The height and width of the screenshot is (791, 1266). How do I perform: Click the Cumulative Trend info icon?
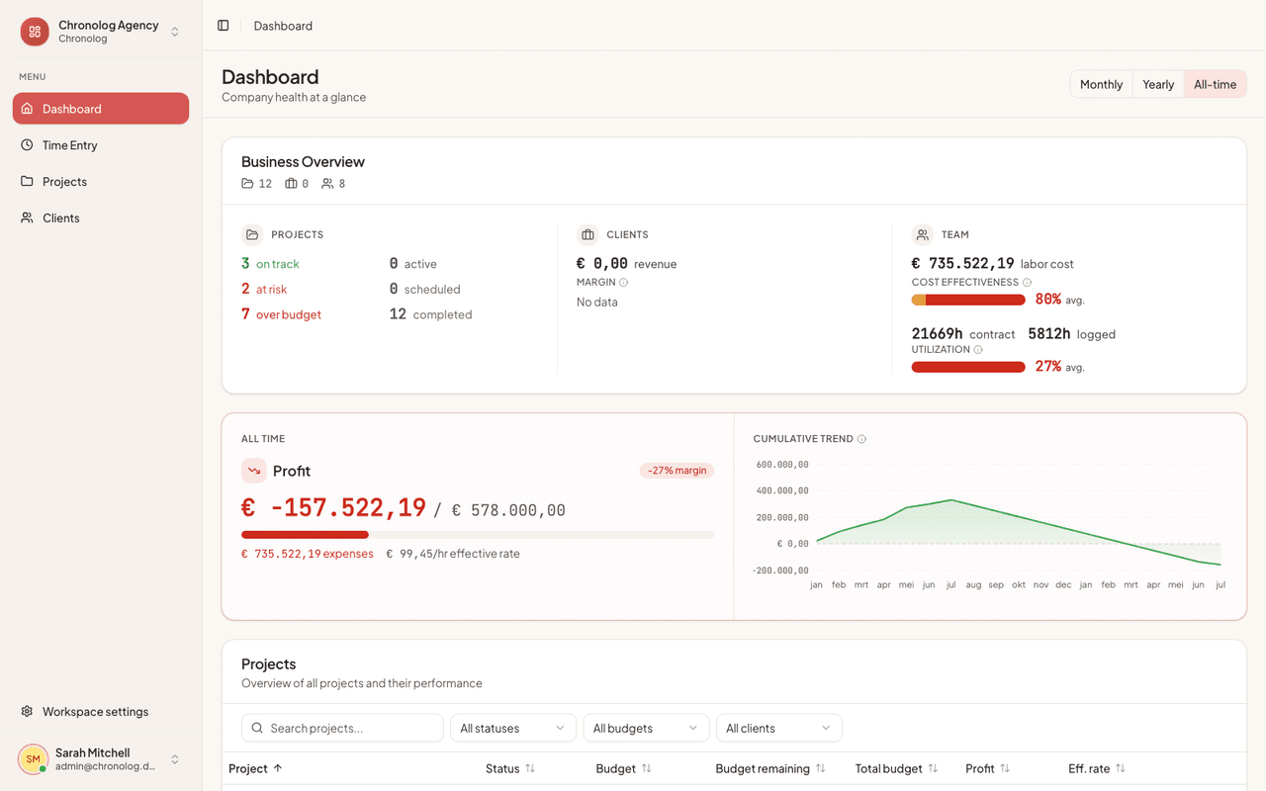click(861, 439)
